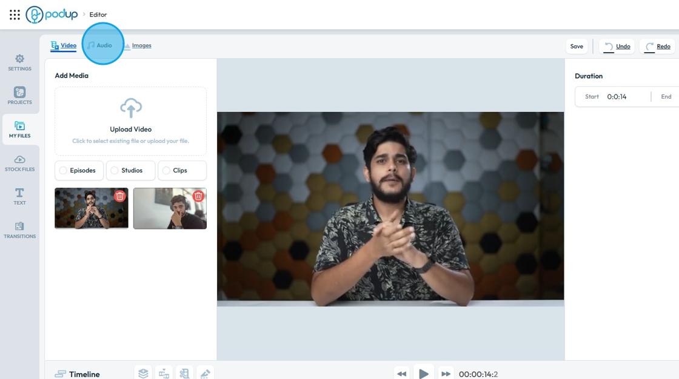Screen dimensions: 679x379
Task: Select the headphones video thumbnail
Action: [x=170, y=208]
